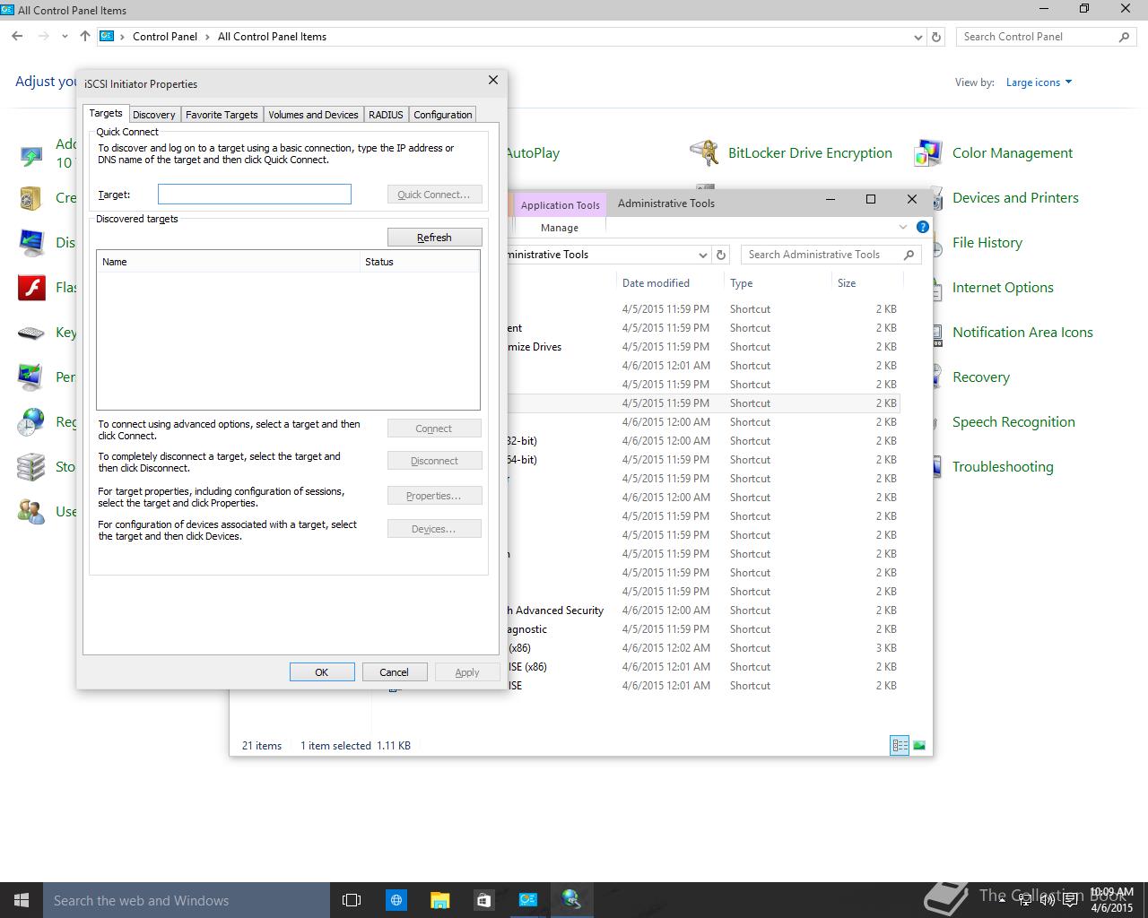
Task: Click the Display monitor icon
Action: 31,243
